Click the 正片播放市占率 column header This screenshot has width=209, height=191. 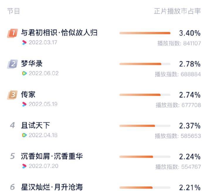(177, 11)
